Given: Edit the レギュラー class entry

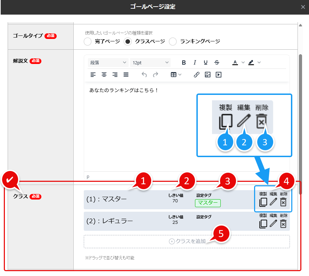Looking at the screenshot, I should point(273,224).
